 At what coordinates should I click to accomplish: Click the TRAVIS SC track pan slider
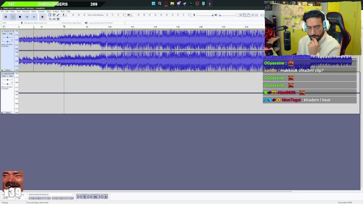[x=7, y=42]
